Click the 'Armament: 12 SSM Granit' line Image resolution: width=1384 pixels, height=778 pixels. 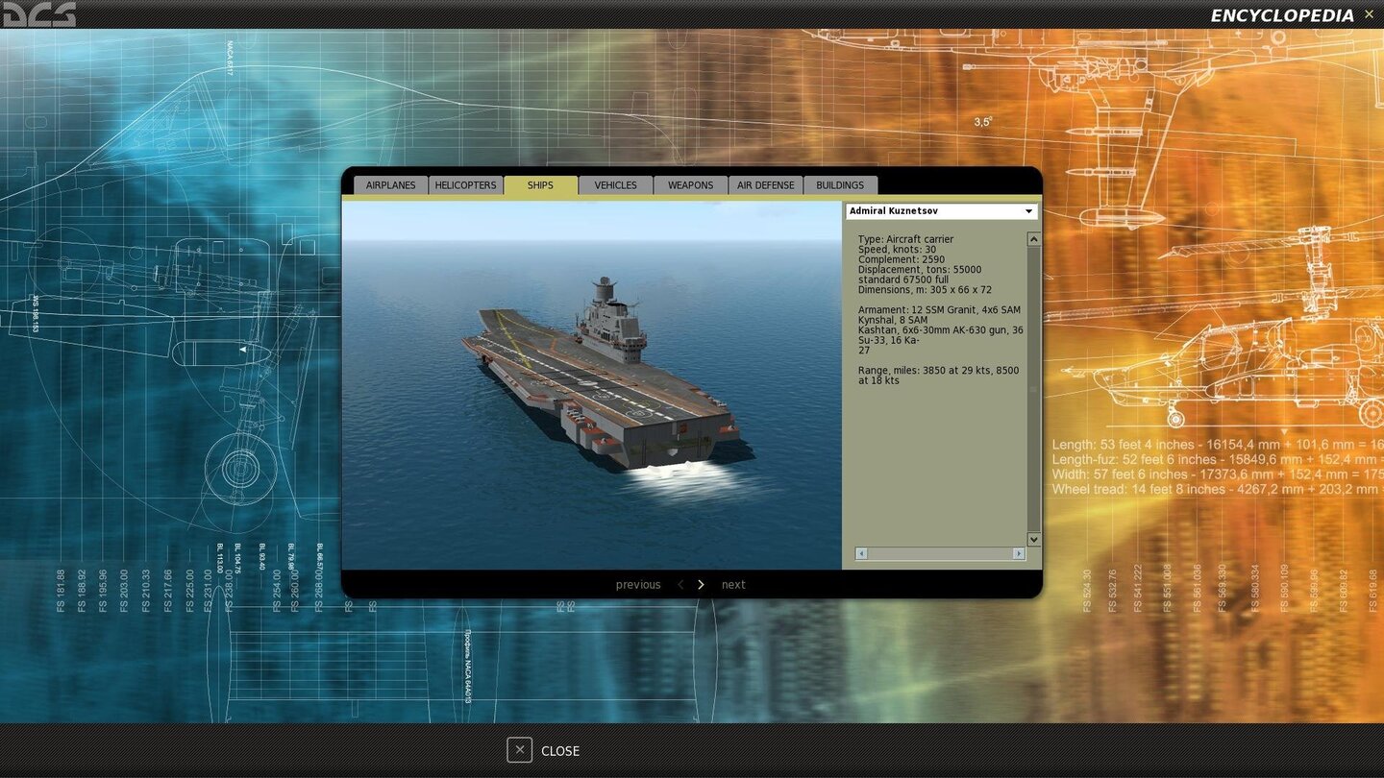tap(939, 310)
